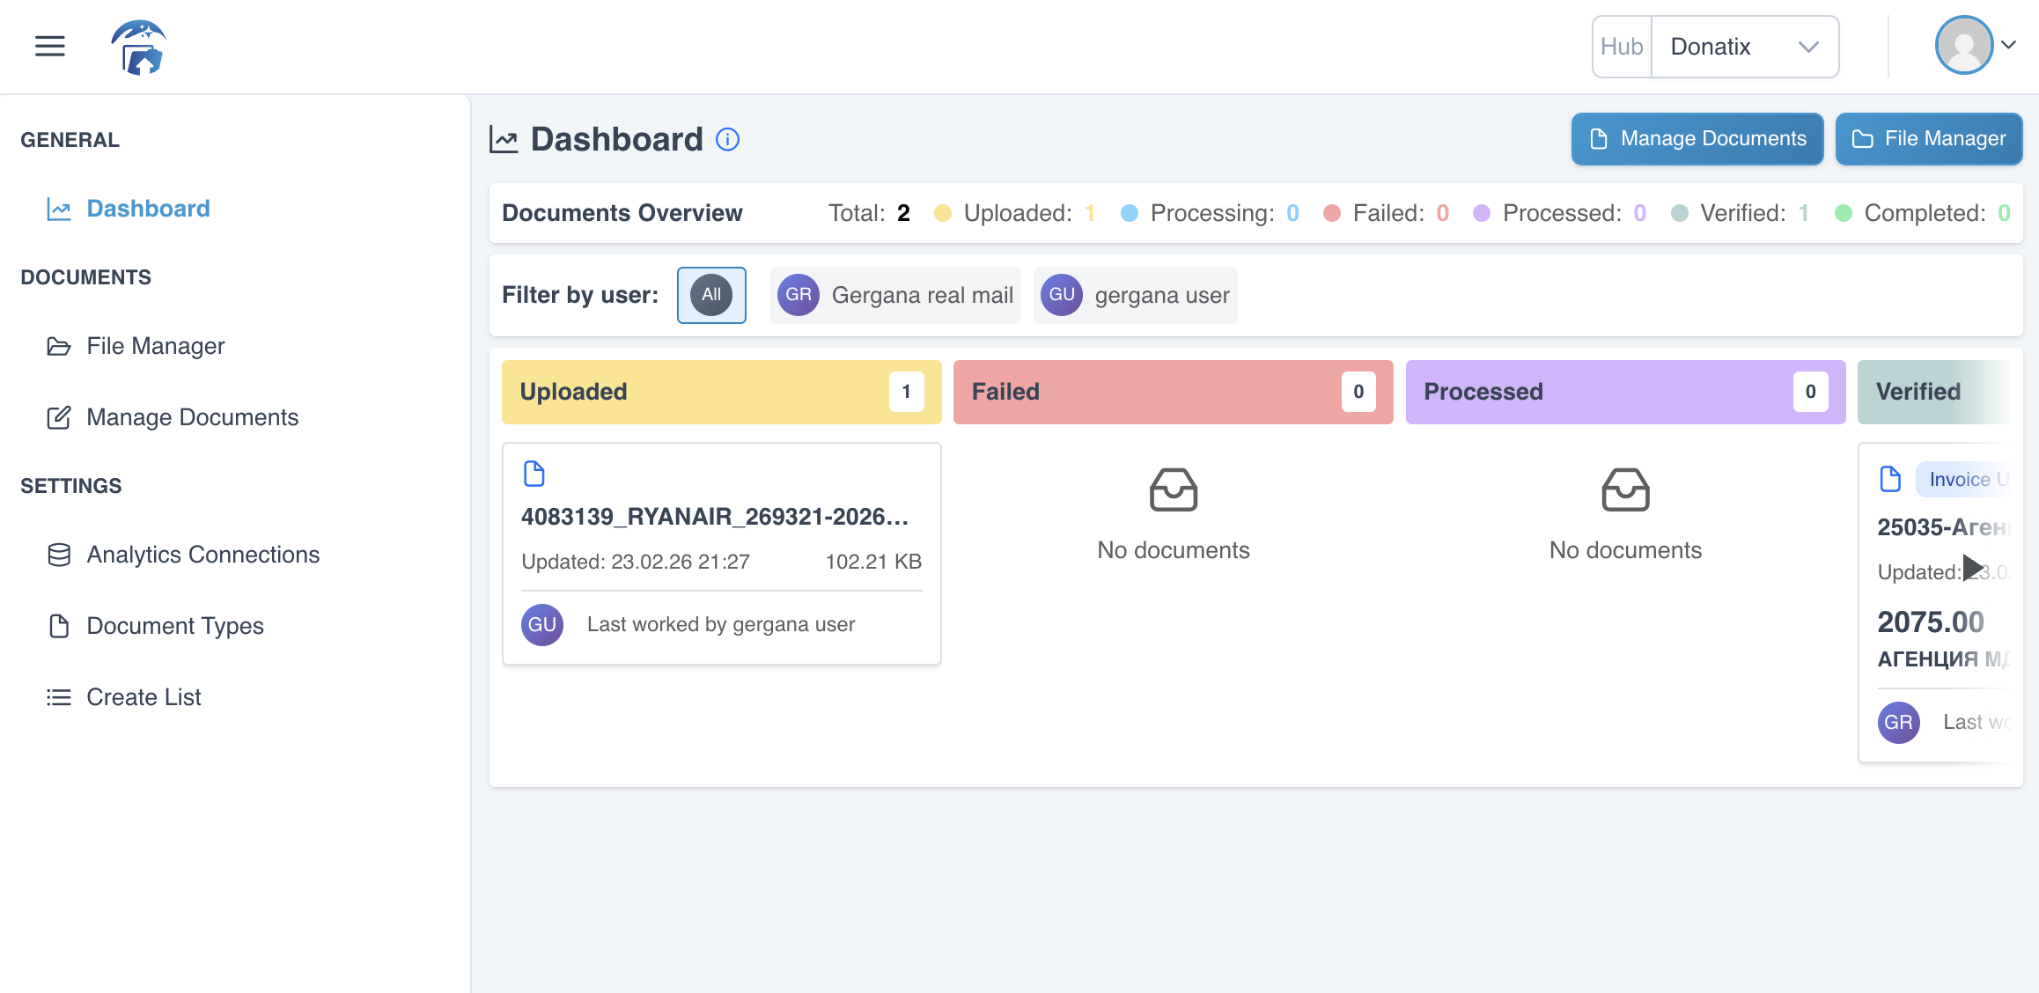Filter documents by Gergana real mail
This screenshot has width=2039, height=993.
pyautogui.click(x=894, y=295)
